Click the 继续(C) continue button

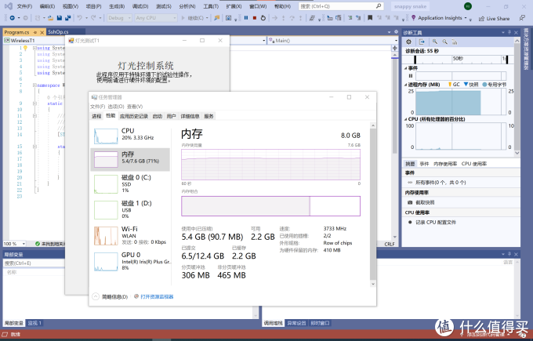point(194,18)
